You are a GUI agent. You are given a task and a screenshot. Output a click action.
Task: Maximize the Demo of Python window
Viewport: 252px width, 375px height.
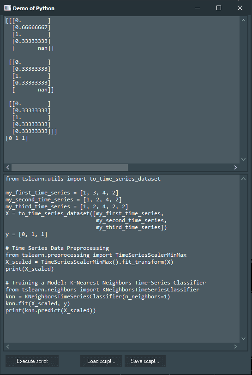[218, 8]
